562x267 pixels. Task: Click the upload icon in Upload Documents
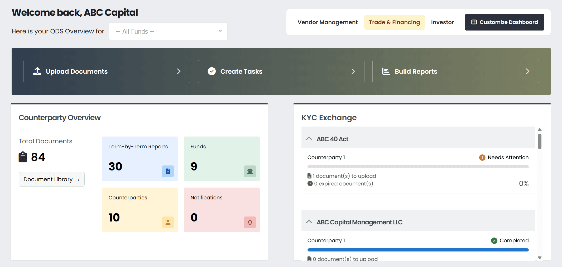tap(37, 71)
